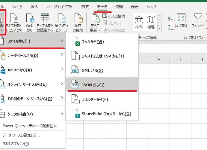This screenshot has height=150, width=207.
Task: Open データ ソースの設定(S)...
Action: (x=21, y=135)
